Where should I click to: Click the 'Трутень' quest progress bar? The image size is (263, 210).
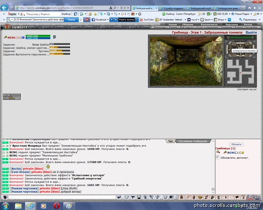(60, 51)
